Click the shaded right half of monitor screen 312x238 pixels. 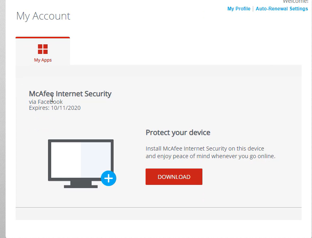tap(96, 157)
